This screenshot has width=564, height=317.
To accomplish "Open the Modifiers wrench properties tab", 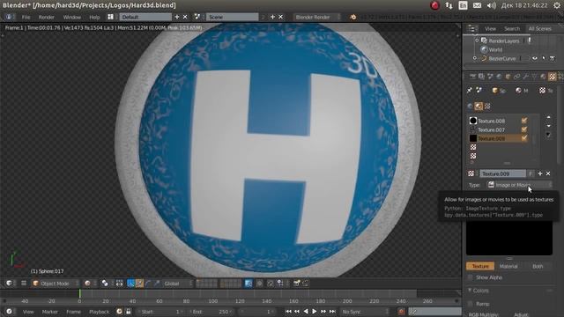I will (x=525, y=77).
